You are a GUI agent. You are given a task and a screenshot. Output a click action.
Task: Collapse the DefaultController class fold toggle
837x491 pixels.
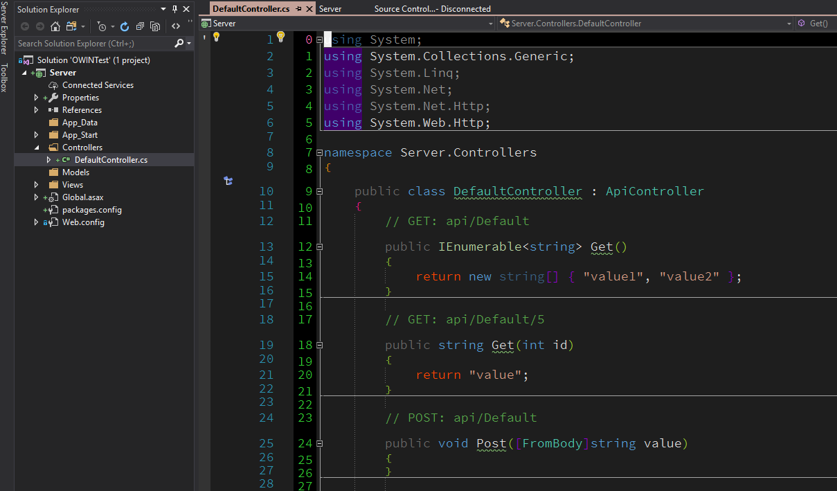pos(319,191)
